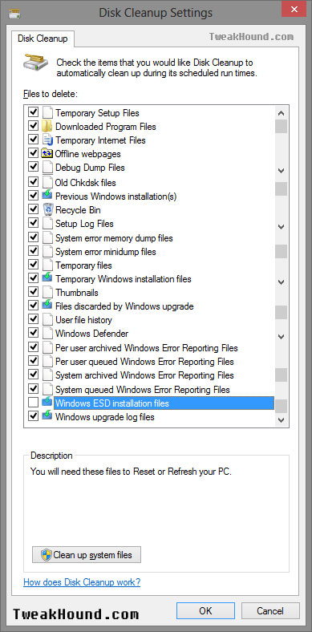
Task: Select Old Chkdsk files entry text
Action: (x=86, y=183)
